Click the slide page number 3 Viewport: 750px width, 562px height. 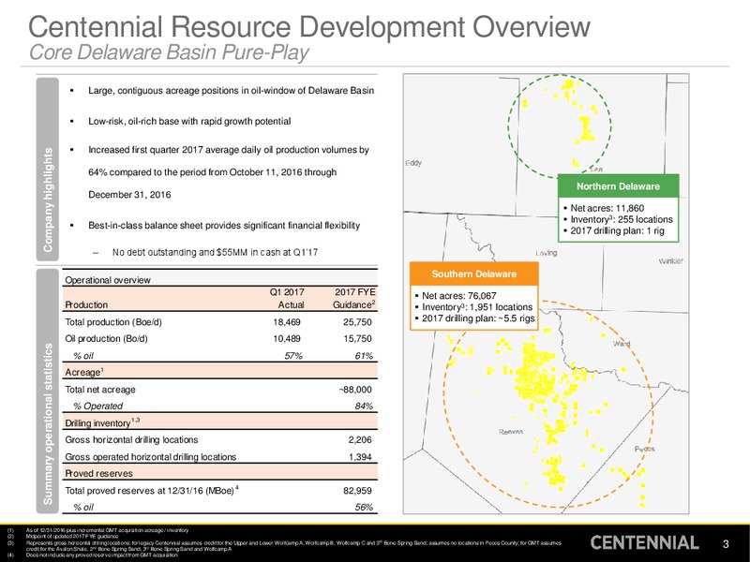click(726, 543)
